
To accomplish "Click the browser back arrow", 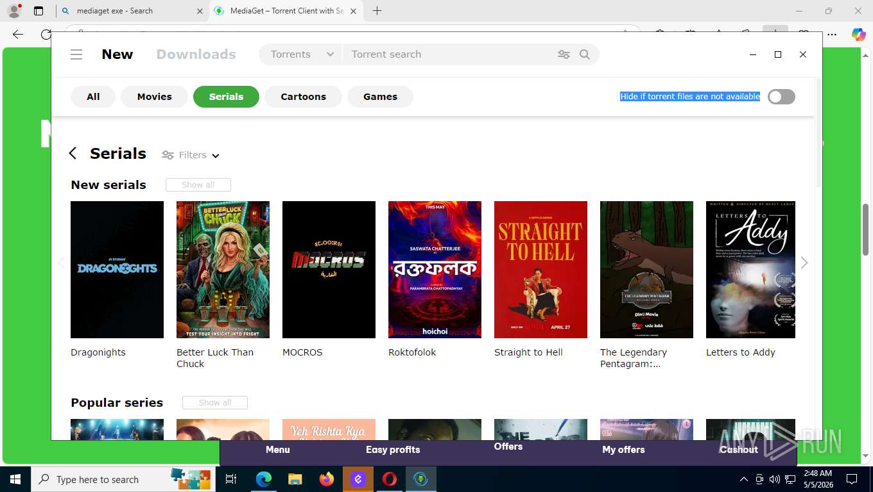I will (x=18, y=35).
